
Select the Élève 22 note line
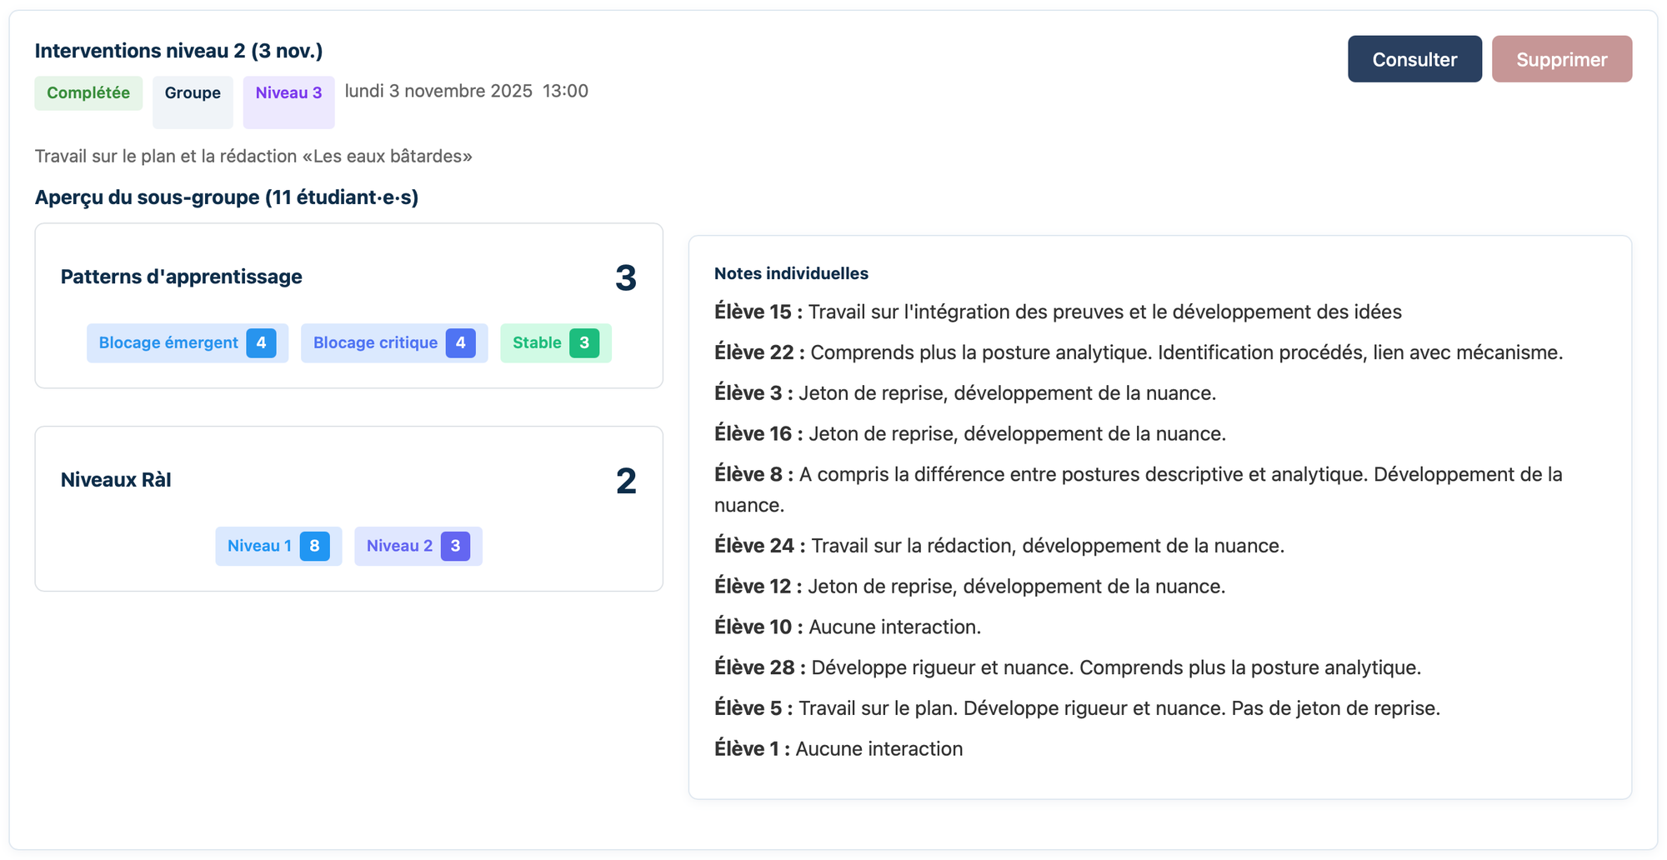pos(1138,352)
